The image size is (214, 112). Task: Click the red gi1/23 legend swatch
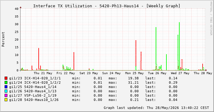[x=6, y=78]
